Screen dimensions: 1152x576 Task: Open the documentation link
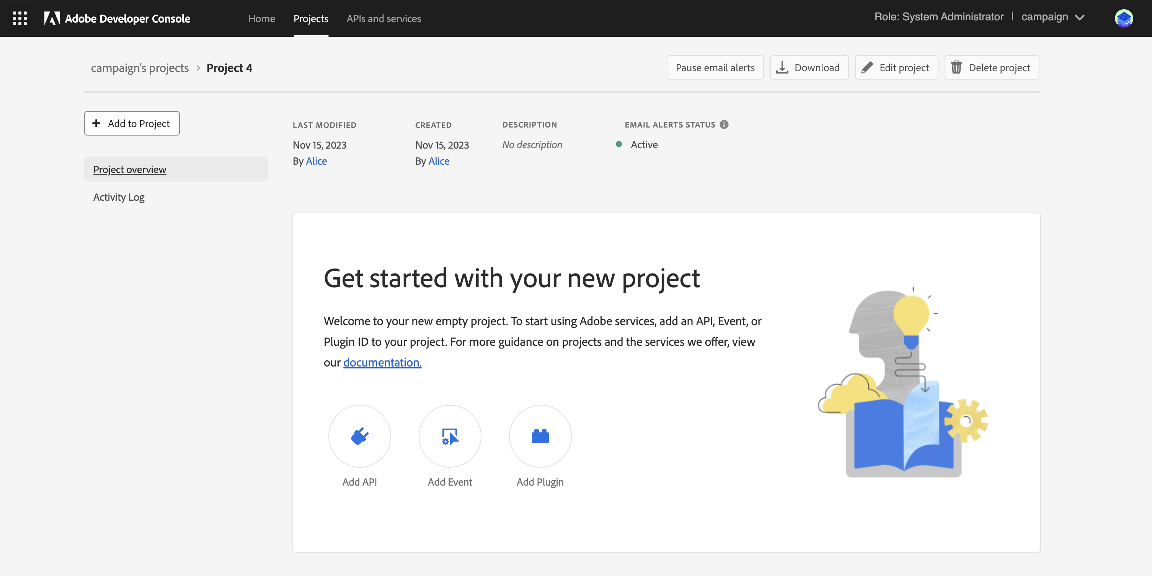382,362
